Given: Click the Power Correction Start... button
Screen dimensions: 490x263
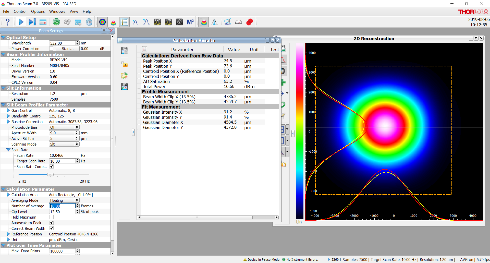Looking at the screenshot, I should [x=67, y=49].
